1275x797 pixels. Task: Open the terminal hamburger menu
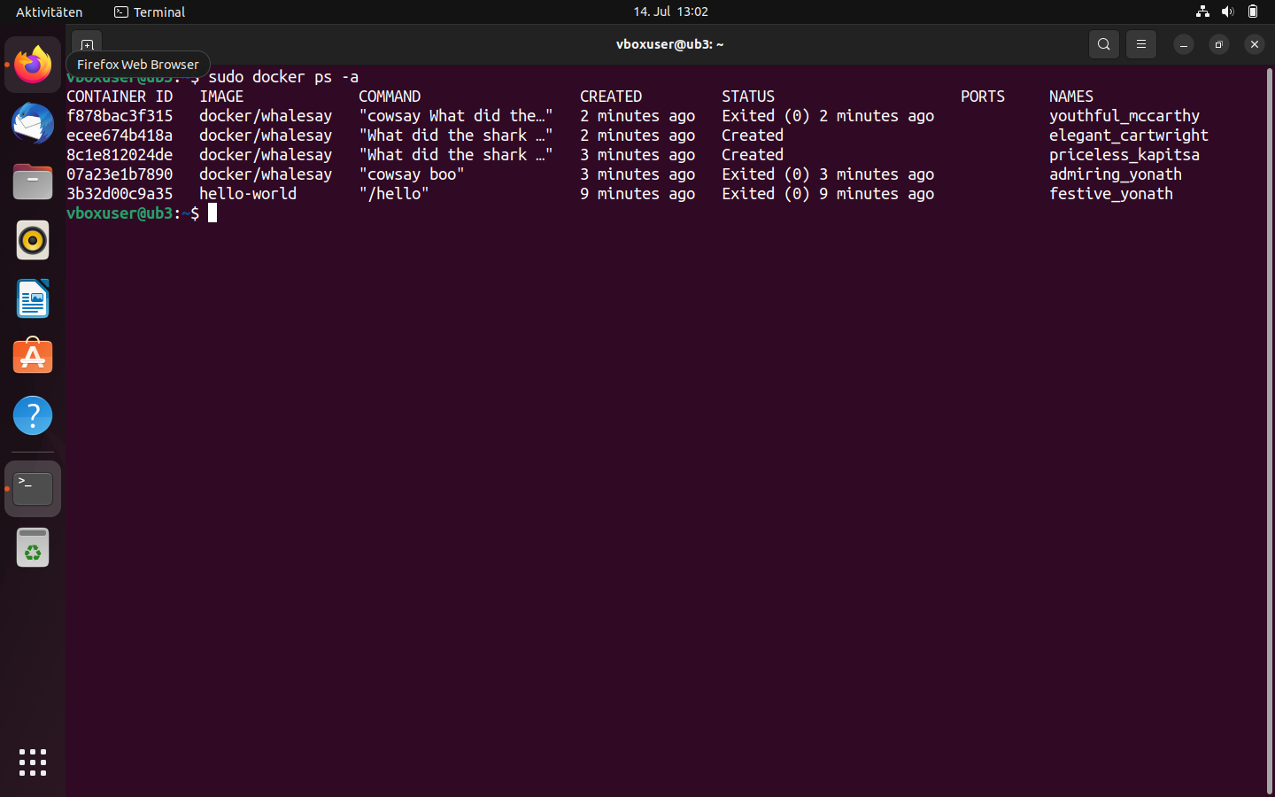[1140, 44]
